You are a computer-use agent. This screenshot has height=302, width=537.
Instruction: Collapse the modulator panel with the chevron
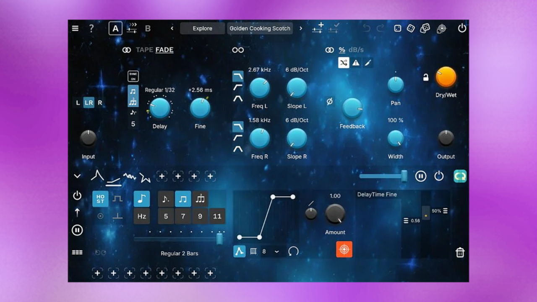click(77, 176)
